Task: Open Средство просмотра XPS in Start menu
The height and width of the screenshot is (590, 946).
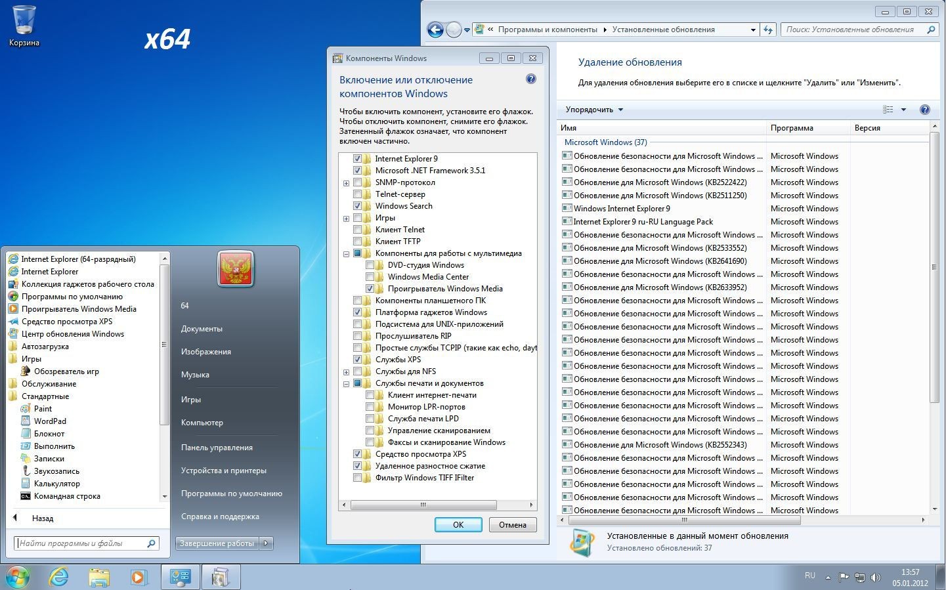Action: pyautogui.click(x=66, y=322)
